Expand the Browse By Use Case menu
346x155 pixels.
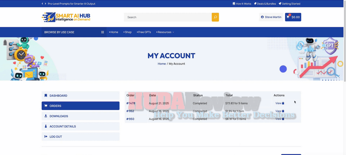(x=74, y=32)
